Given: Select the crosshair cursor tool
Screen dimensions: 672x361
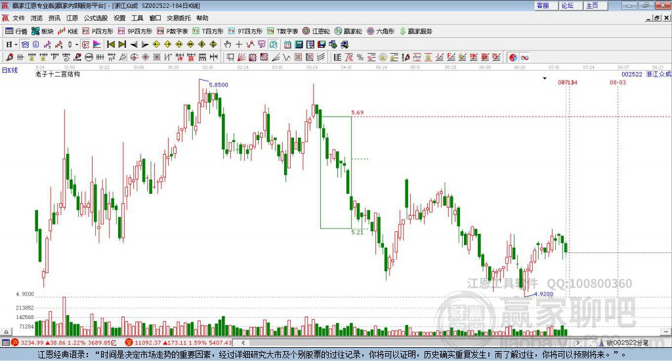Looking at the screenshot, I should (x=239, y=45).
